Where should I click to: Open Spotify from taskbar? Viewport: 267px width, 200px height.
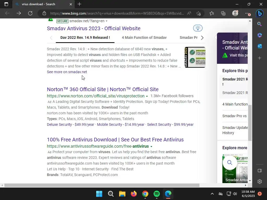(157, 194)
